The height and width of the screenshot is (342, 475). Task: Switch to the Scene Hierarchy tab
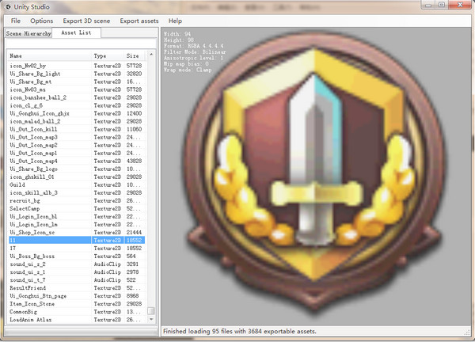click(x=28, y=33)
